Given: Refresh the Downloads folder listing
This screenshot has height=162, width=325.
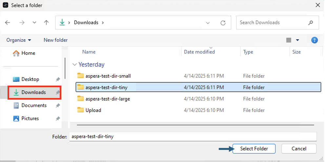Looking at the screenshot, I should [223, 23].
